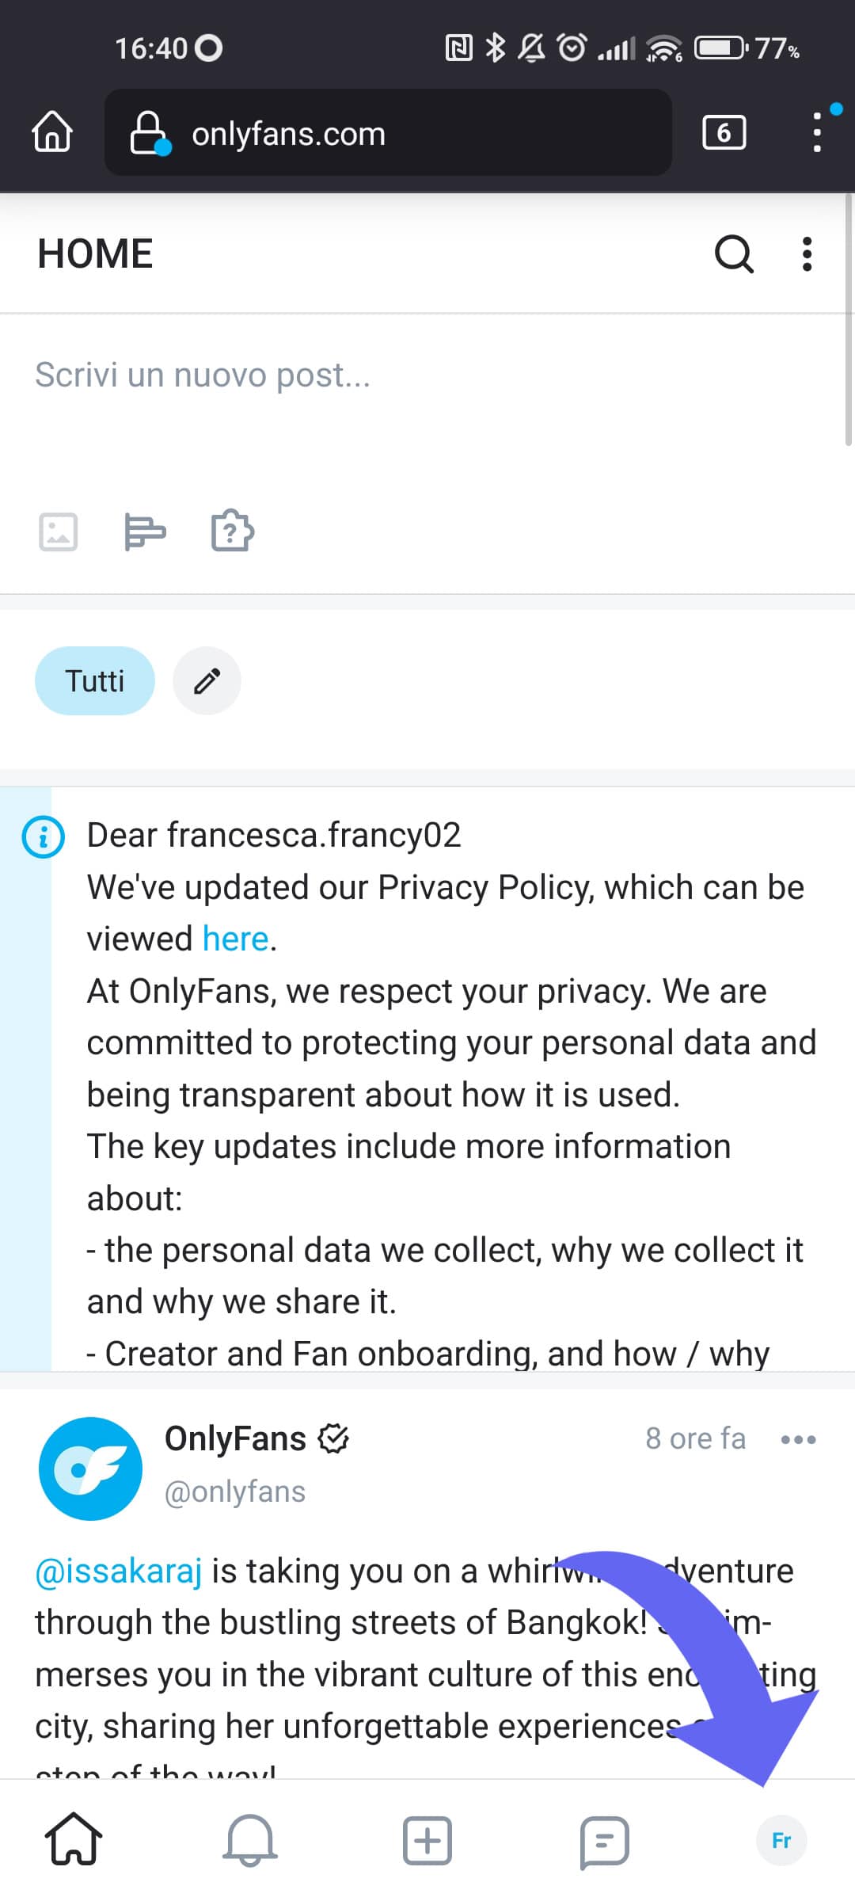
Task: Open the browser three-dot menu
Action: pyautogui.click(x=817, y=132)
